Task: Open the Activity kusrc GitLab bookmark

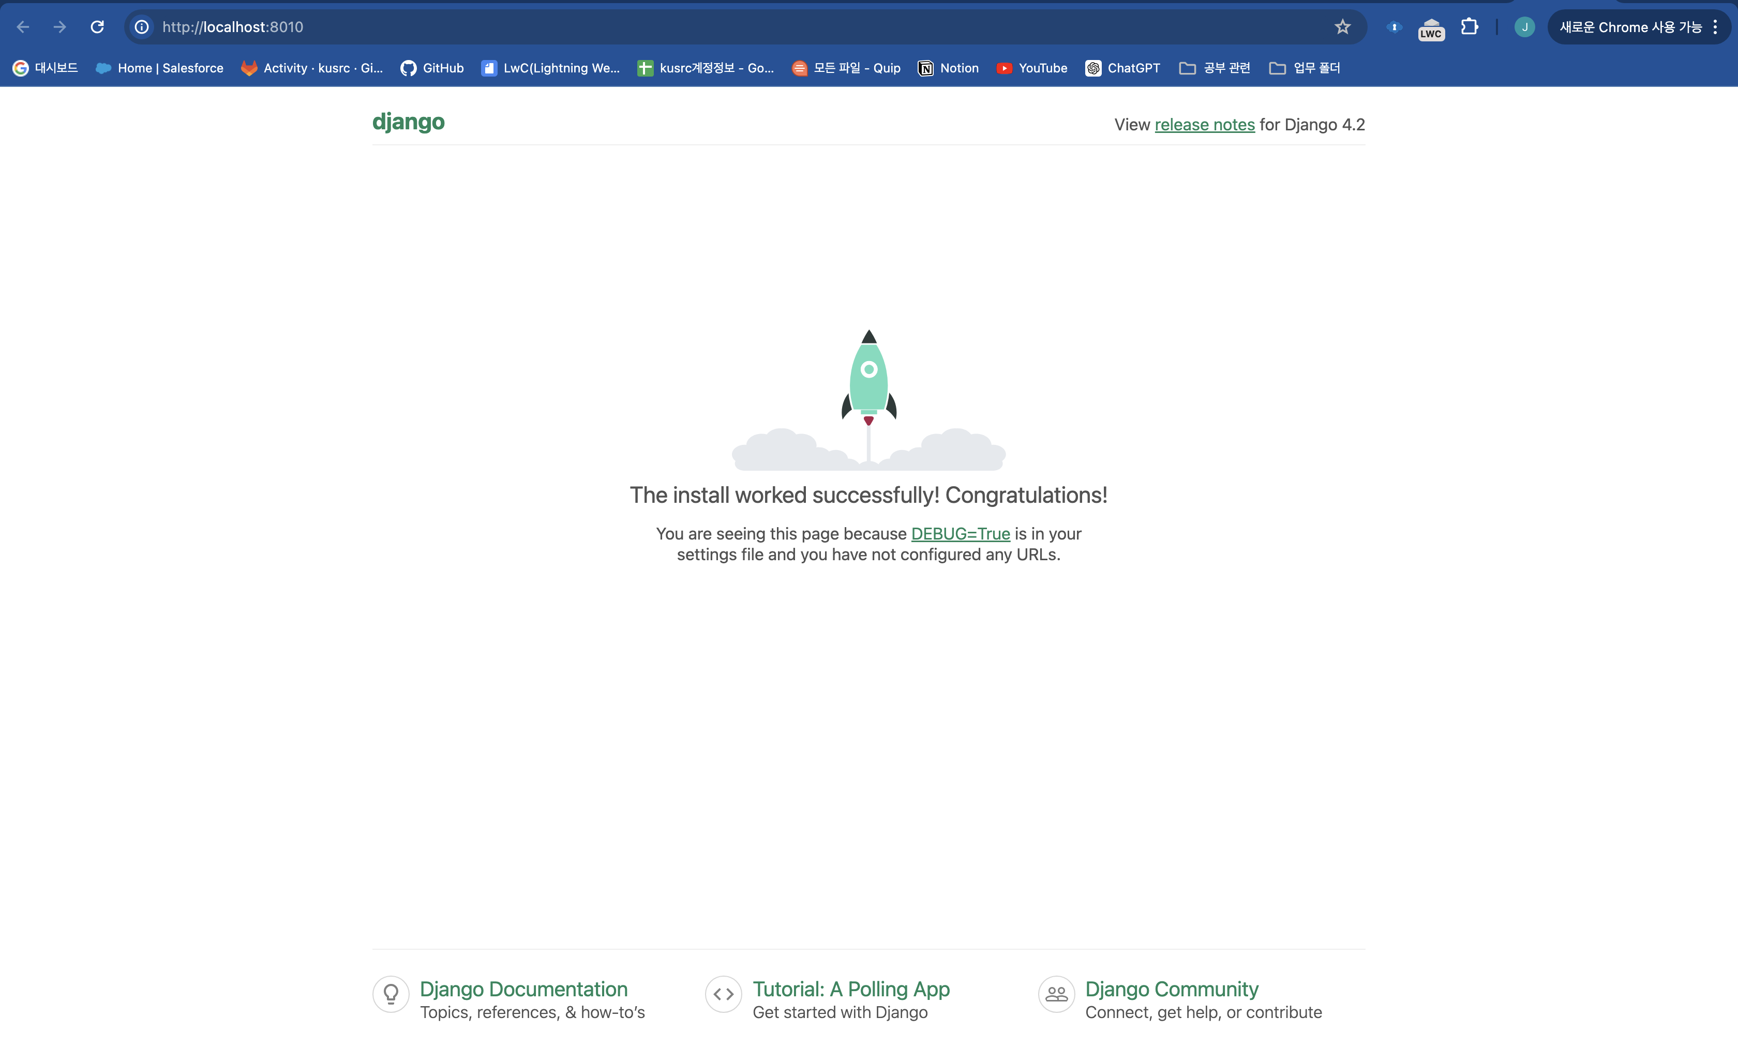Action: tap(312, 68)
